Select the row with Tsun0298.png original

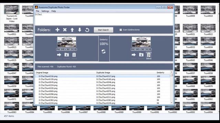[102, 94]
